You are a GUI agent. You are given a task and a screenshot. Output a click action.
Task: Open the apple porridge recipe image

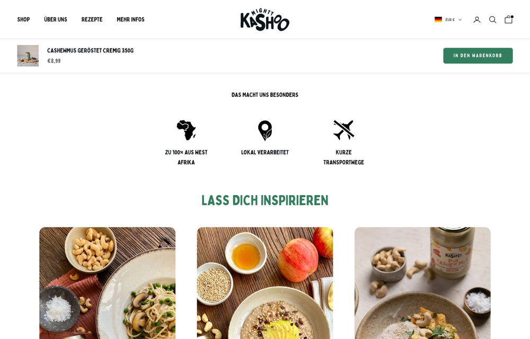pyautogui.click(x=265, y=283)
